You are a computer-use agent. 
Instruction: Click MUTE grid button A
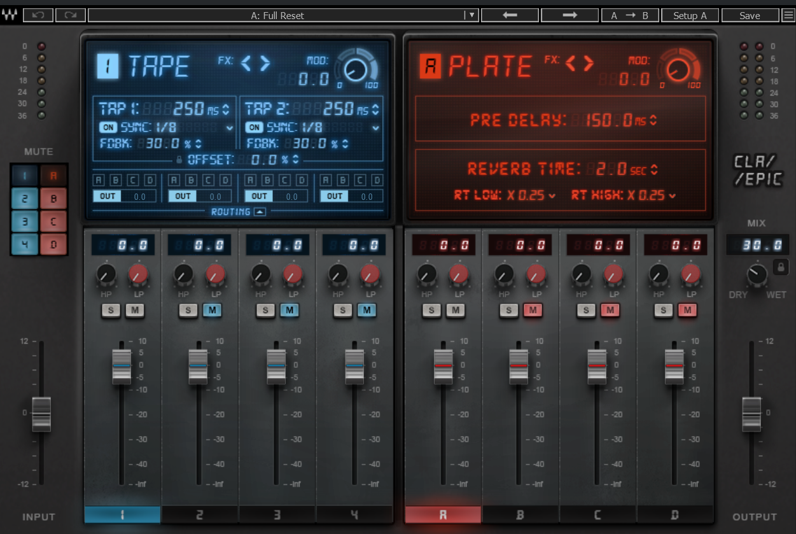[x=53, y=176]
